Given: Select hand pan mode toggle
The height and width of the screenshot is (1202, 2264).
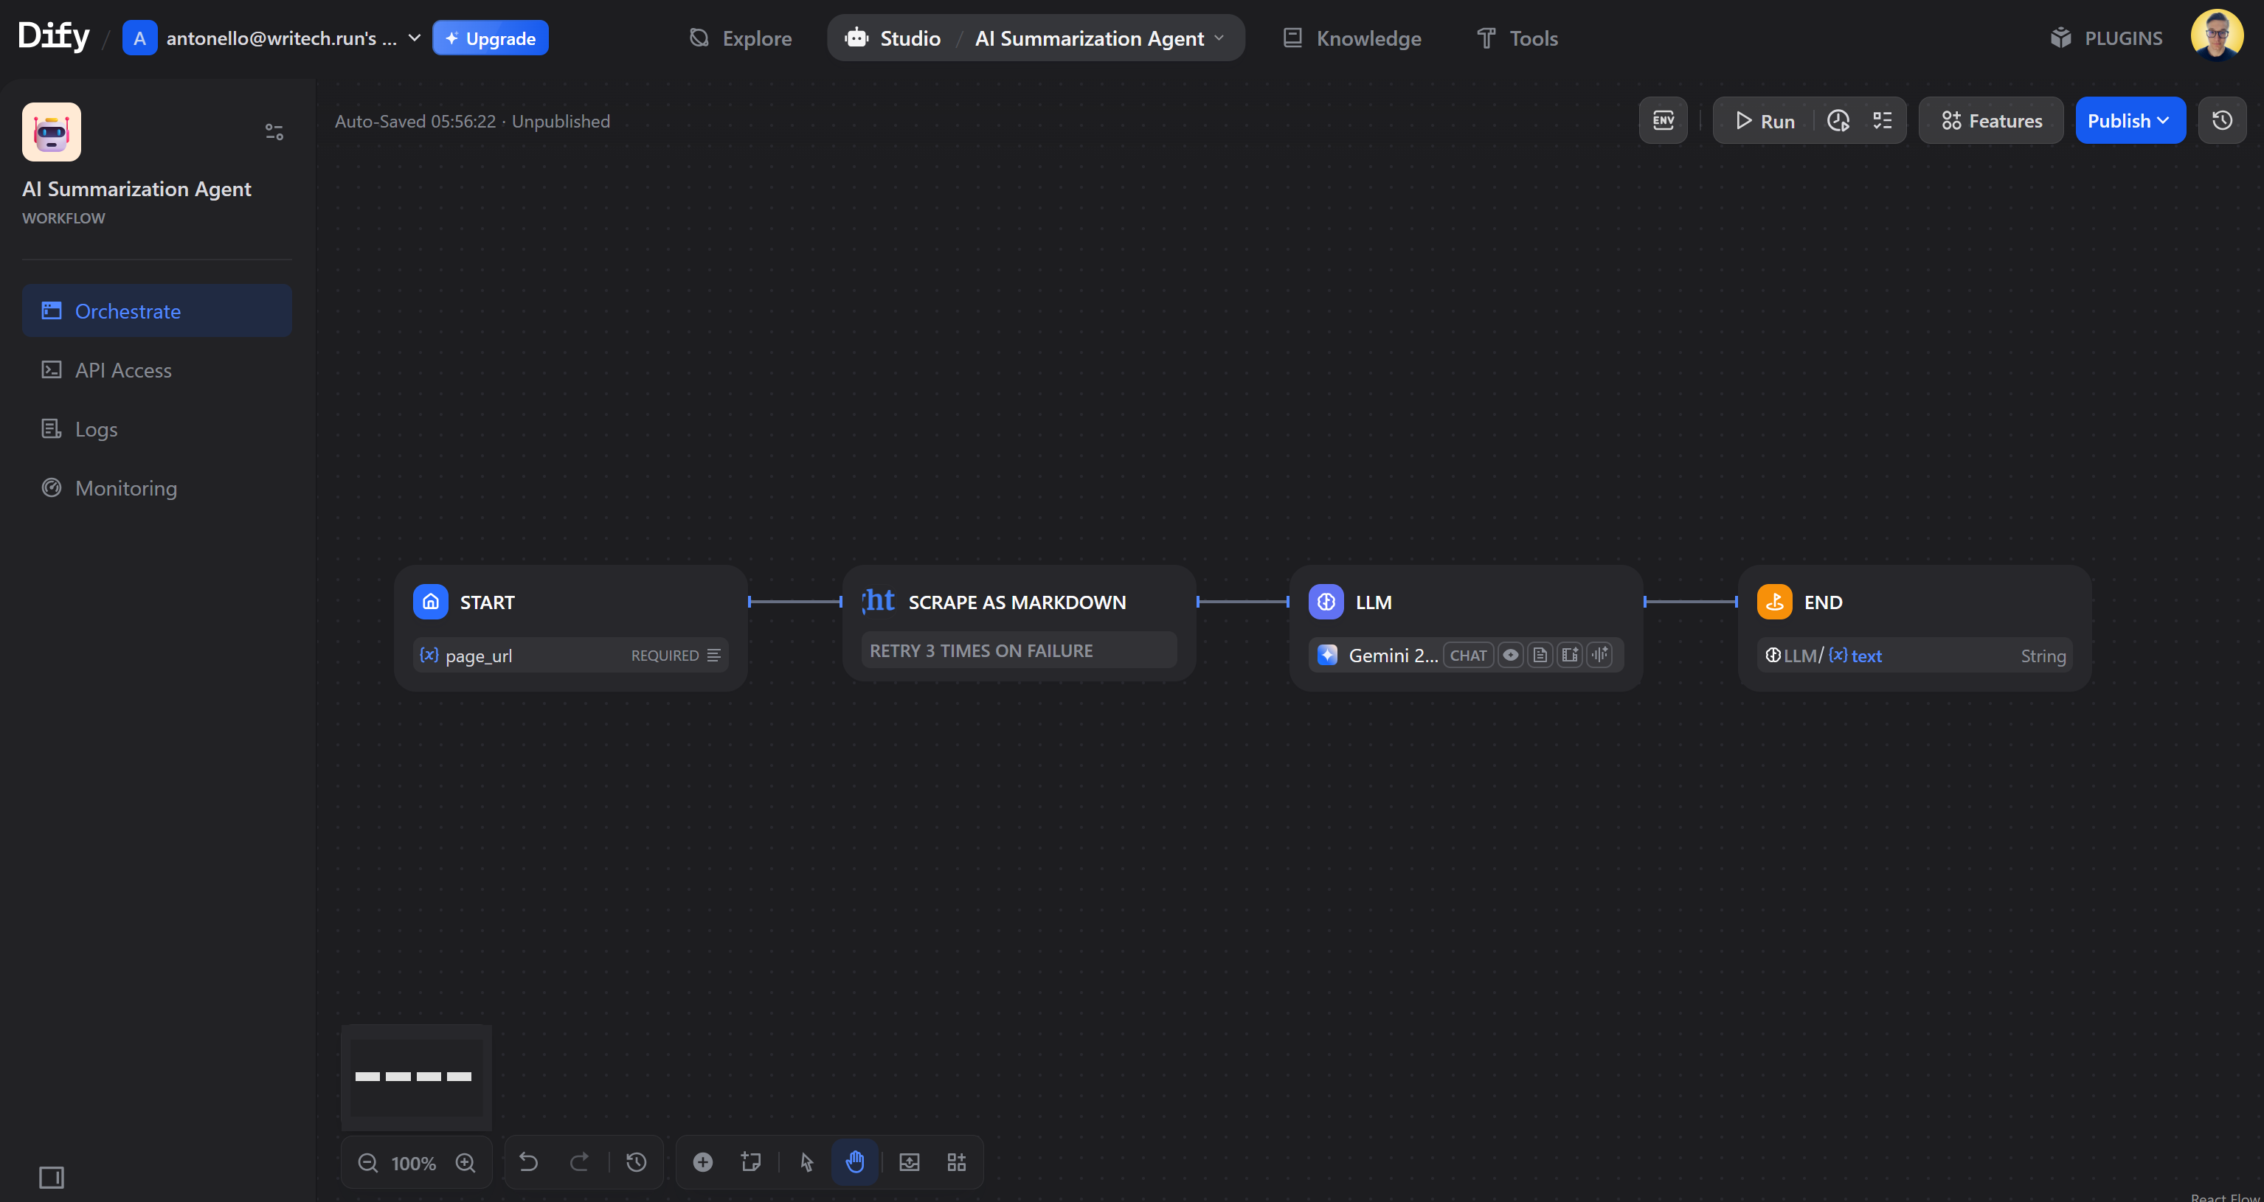Looking at the screenshot, I should click(854, 1161).
